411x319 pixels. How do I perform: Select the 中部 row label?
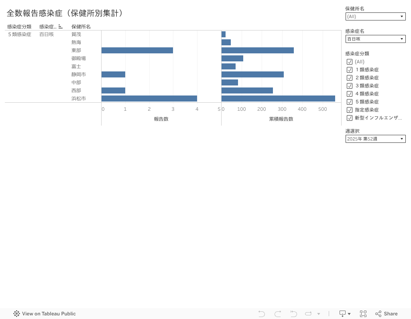[76, 83]
